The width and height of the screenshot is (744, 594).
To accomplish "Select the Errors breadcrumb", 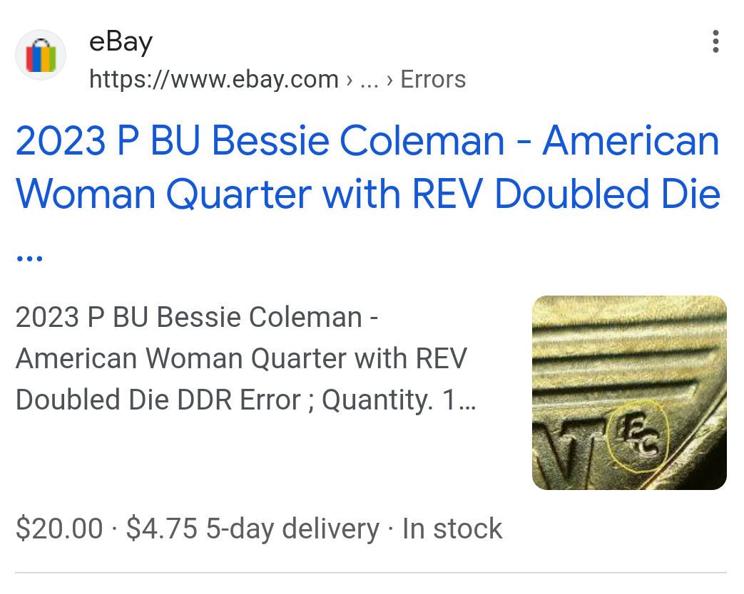I will [x=433, y=79].
